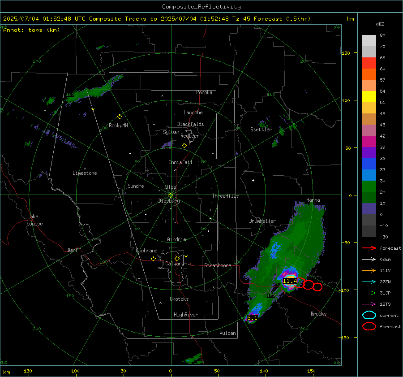
Task: Click the green 31JP arrow in legend
Action: [x=369, y=293]
